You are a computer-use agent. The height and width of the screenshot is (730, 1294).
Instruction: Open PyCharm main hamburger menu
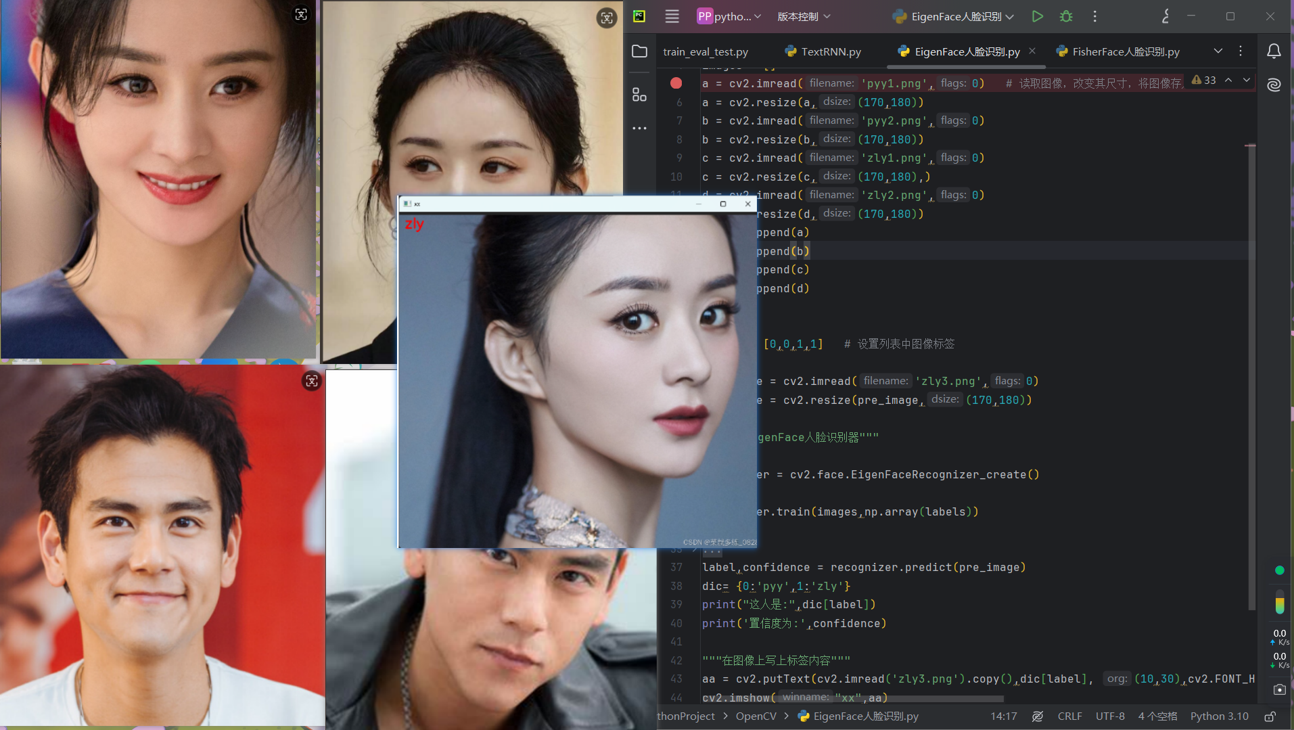tap(672, 16)
